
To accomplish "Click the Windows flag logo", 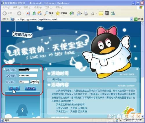I will [x=141, y=8].
